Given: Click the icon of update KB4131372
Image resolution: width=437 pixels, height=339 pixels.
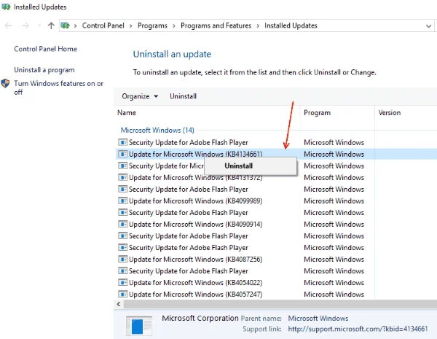Looking at the screenshot, I should pos(122,177).
